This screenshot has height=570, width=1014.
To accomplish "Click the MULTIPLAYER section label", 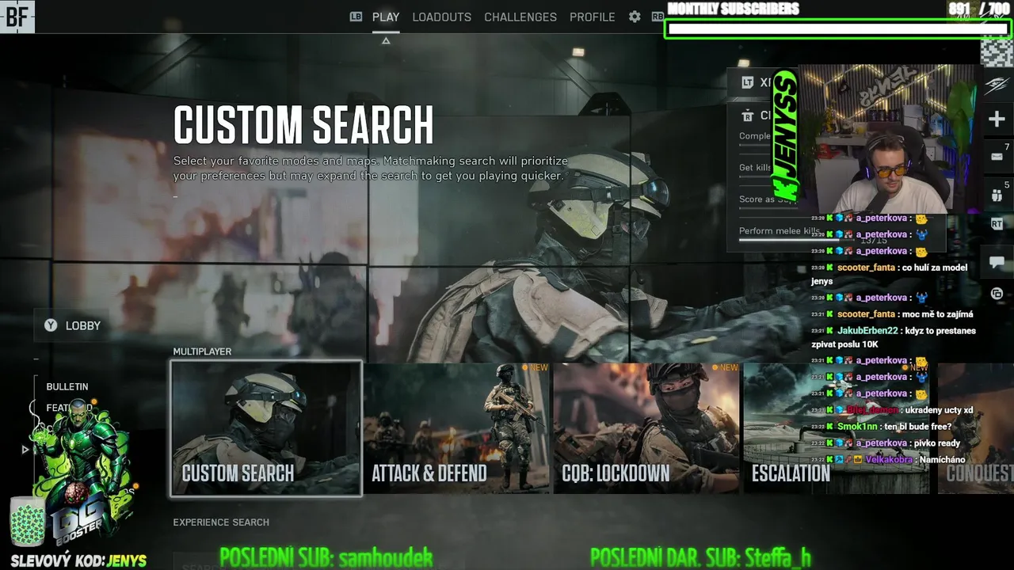I will pyautogui.click(x=203, y=351).
